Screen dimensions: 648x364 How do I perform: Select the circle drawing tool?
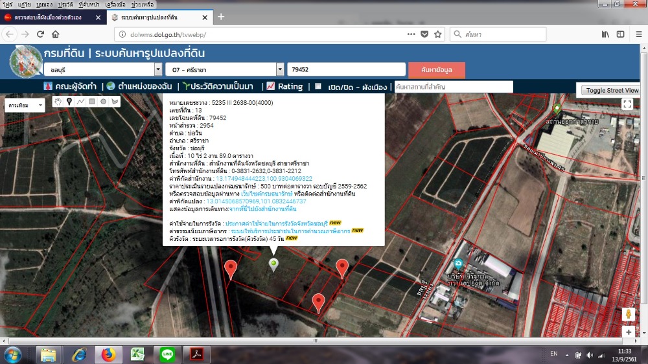[103, 102]
